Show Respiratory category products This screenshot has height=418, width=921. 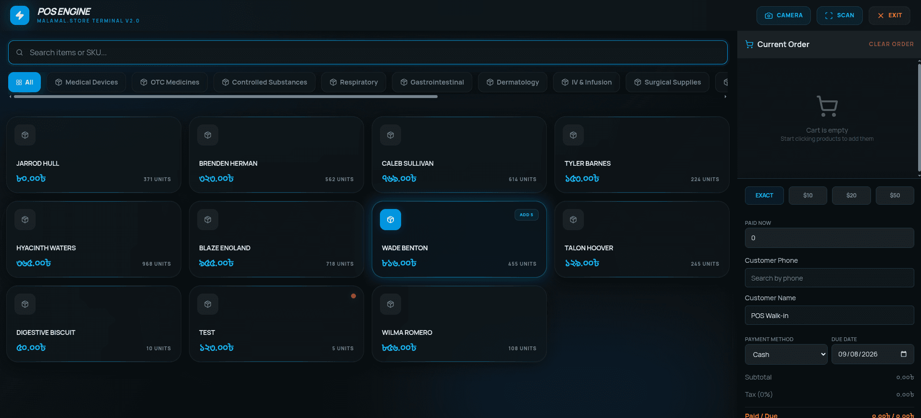[x=353, y=82]
